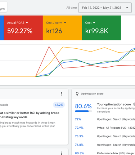Select the yellow Cost / conv. scorecard
Screen dimensions: 135x155
coord(62,28)
